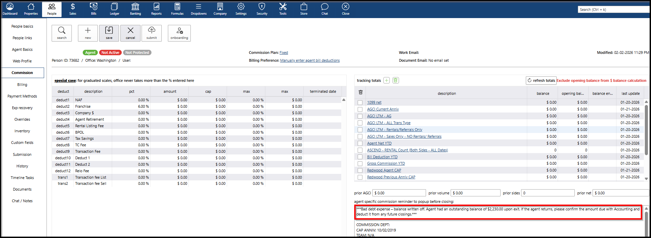Open the Fixed commission plan link
Screen dimensions: 651x238
(283, 53)
